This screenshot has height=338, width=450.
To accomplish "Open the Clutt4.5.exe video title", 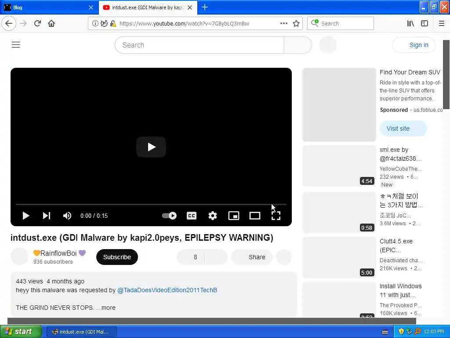I will 396,246.
